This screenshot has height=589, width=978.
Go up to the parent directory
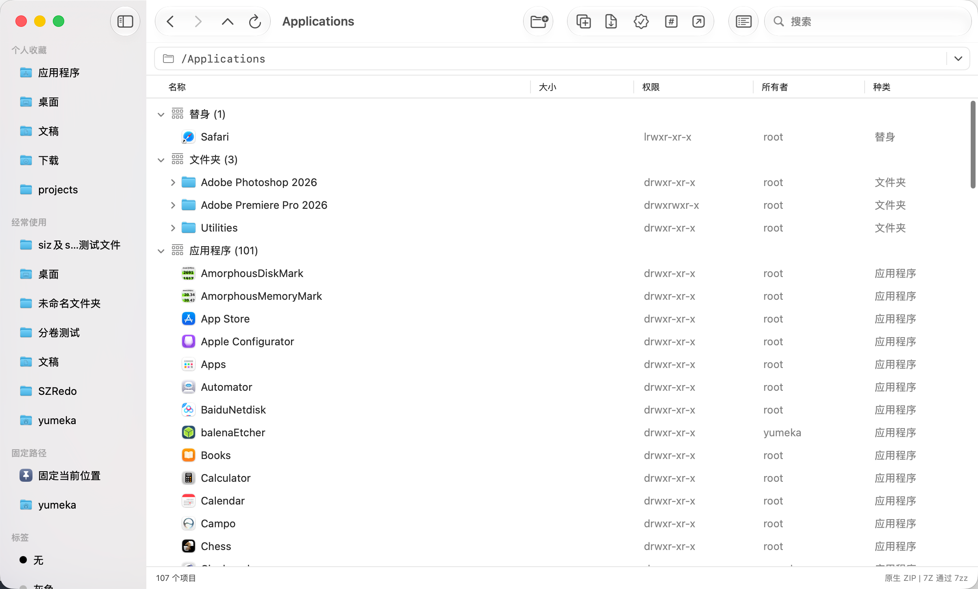click(x=227, y=22)
